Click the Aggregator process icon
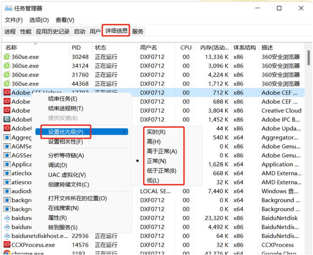Image resolution: width=313 pixels, height=255 pixels. [x=7, y=137]
